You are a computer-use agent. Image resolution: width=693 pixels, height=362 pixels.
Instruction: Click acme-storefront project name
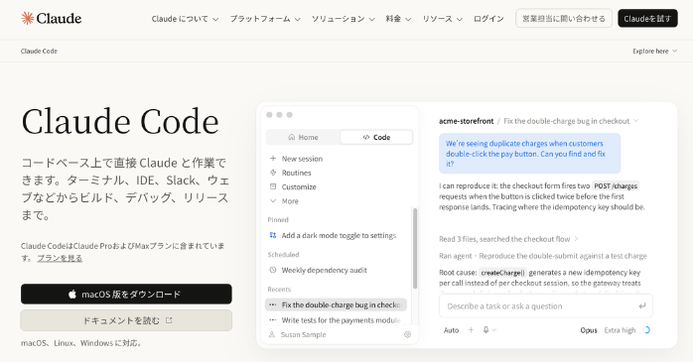coord(466,121)
